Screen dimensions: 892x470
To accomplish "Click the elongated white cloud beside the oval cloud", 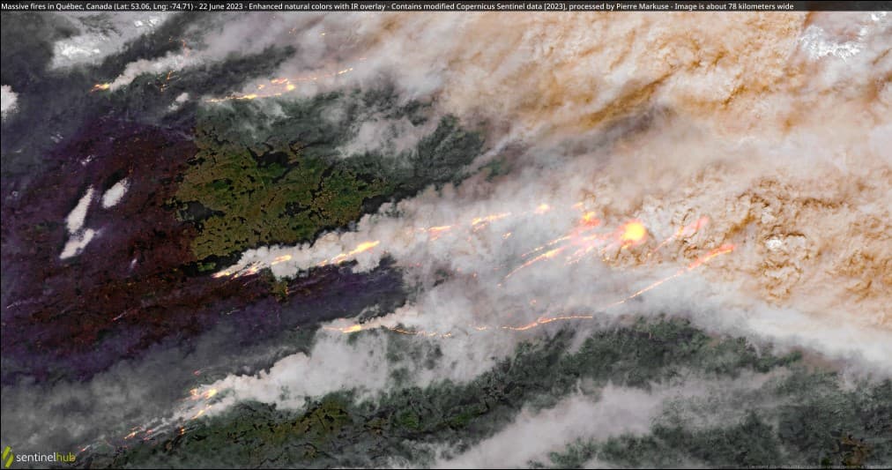I will pos(78,223).
